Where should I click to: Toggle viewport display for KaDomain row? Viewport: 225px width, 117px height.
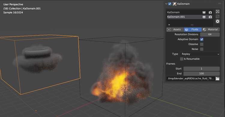204,13
